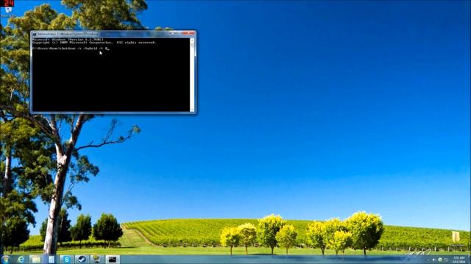This screenshot has width=471, height=264.
Task: Click the computer program icon next to Steam
Action: coord(96,260)
